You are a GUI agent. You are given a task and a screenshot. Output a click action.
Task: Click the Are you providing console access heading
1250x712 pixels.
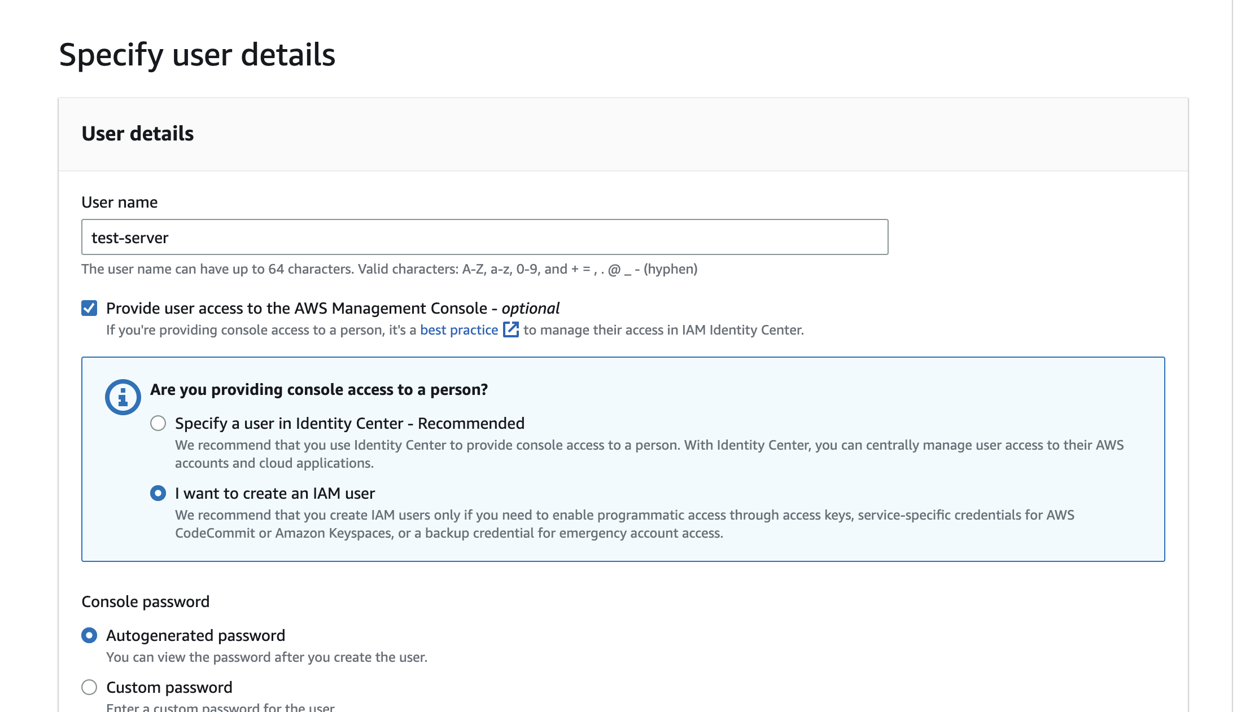click(x=319, y=389)
